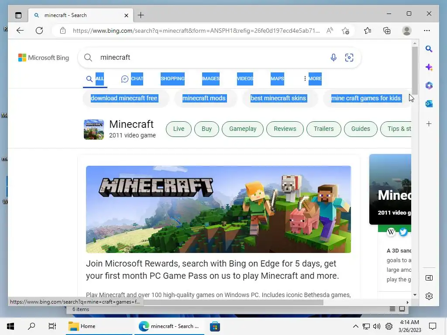447x335 pixels.
Task: Switch to the SHOPPING tab
Action: coord(172,79)
